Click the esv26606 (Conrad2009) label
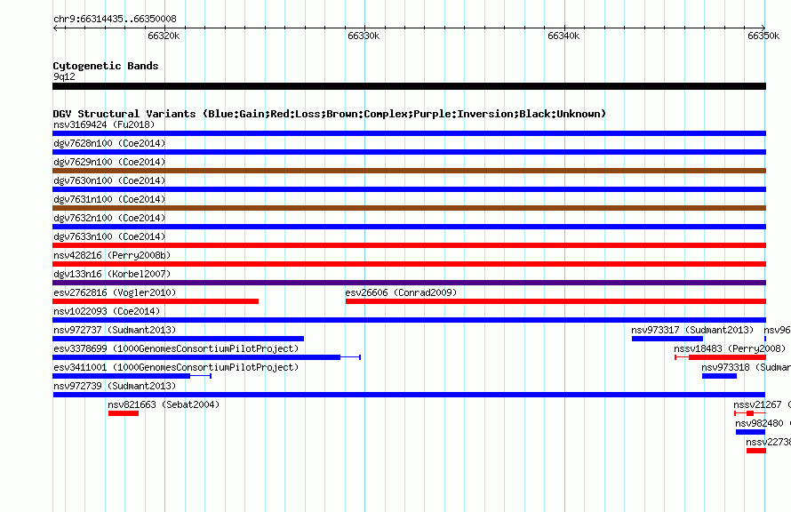 click(x=401, y=292)
